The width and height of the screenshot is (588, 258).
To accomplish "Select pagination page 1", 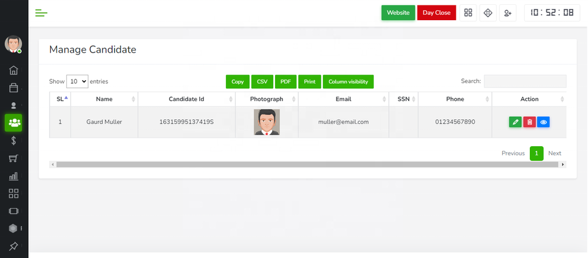I will pos(537,153).
